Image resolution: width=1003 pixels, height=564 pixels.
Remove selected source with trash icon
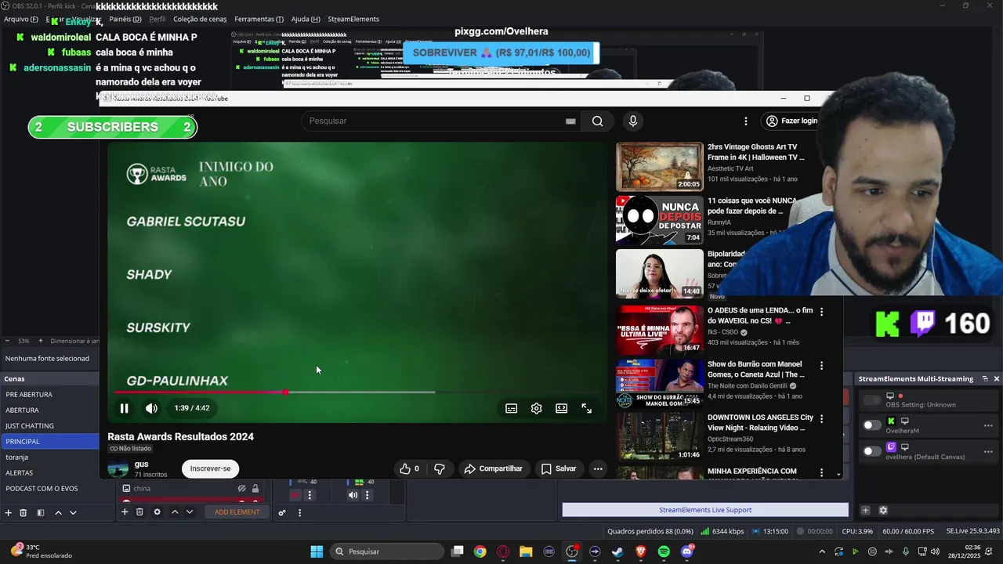139,512
